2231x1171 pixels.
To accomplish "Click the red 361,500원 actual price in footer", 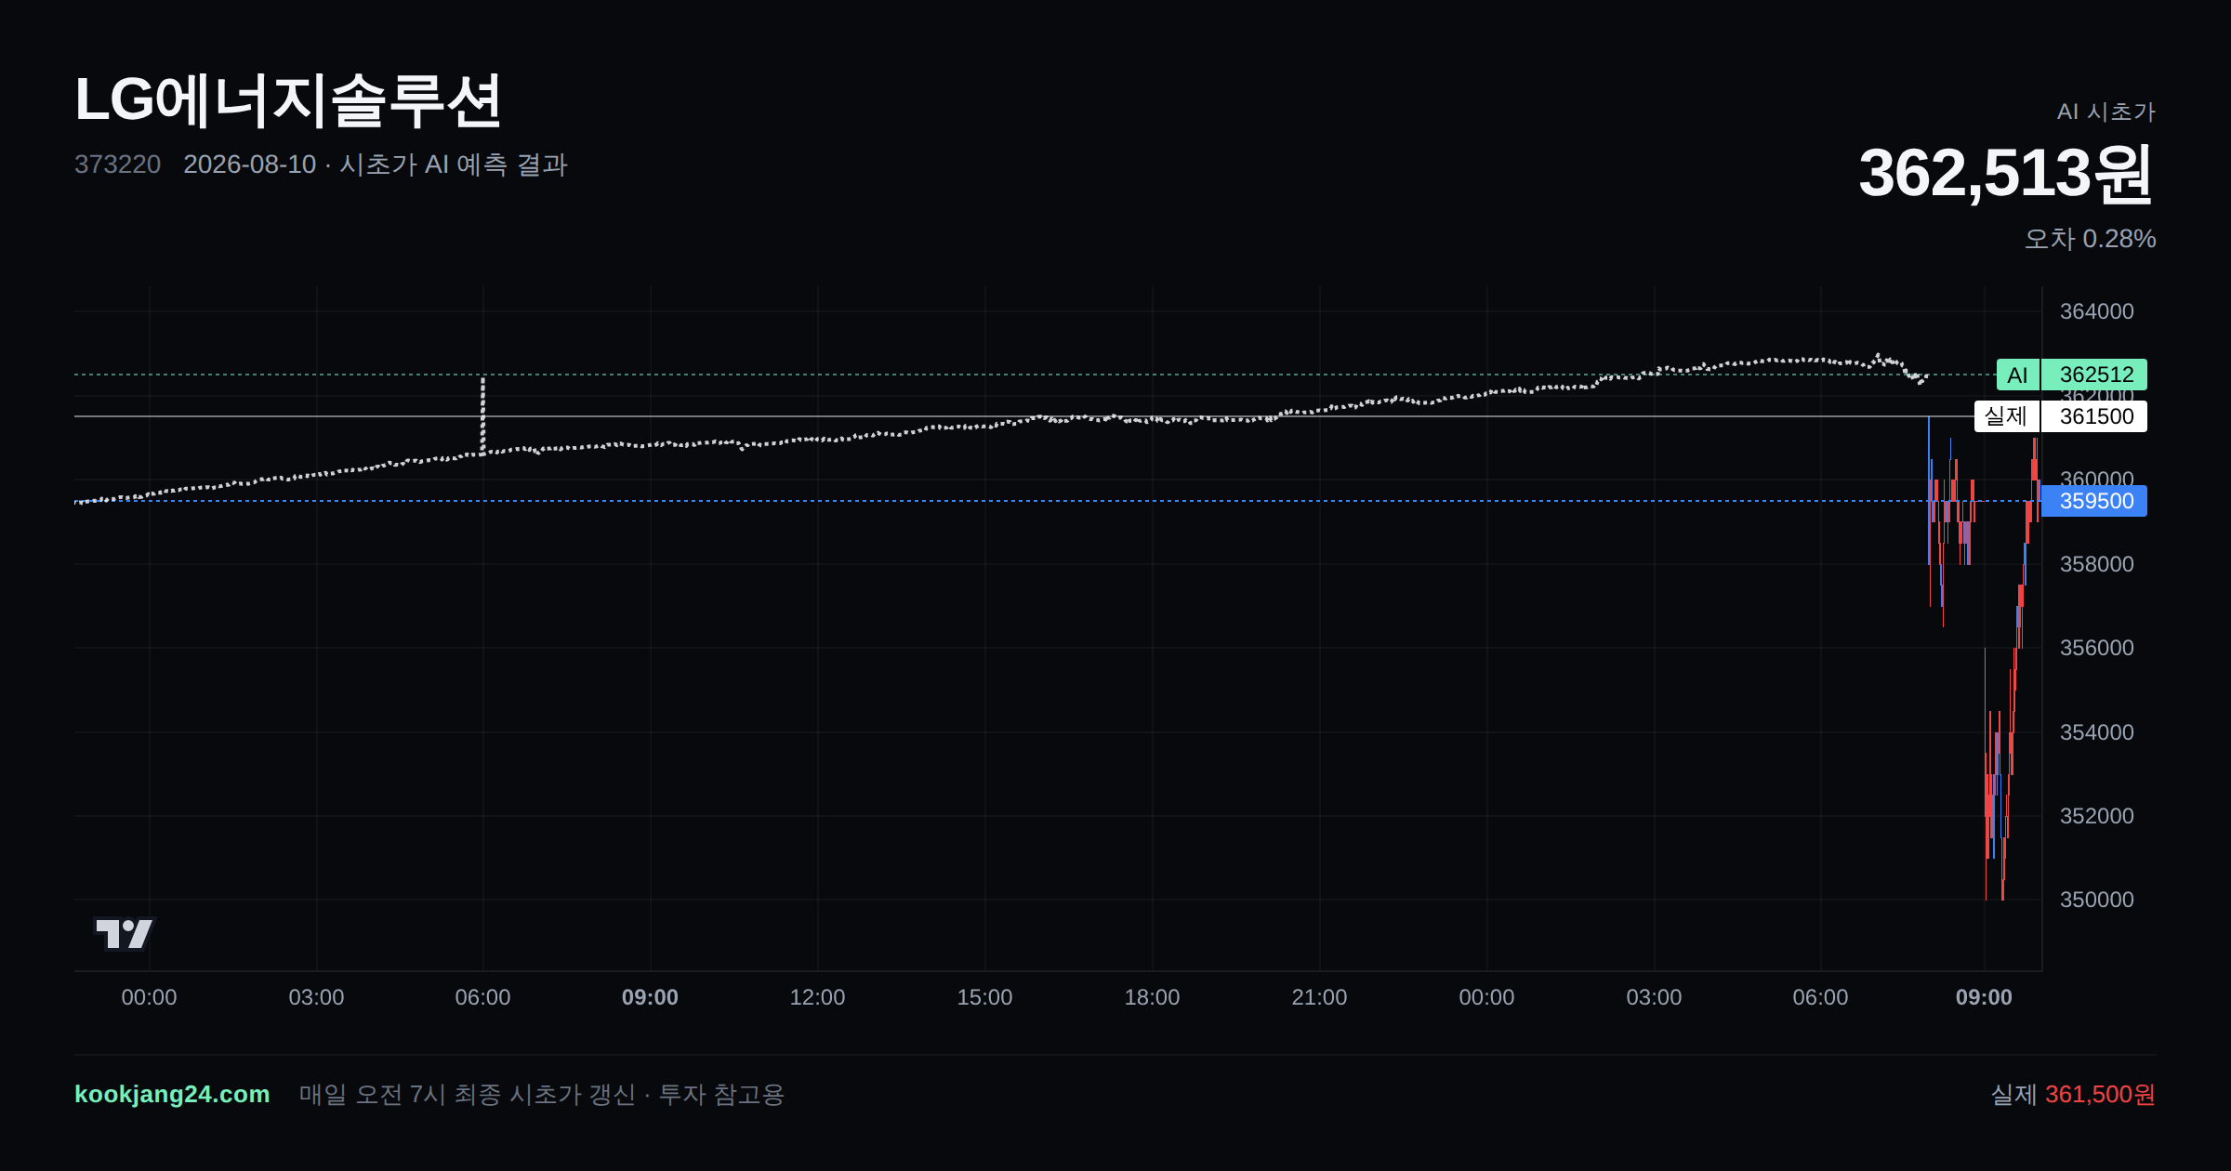I will [2100, 1095].
